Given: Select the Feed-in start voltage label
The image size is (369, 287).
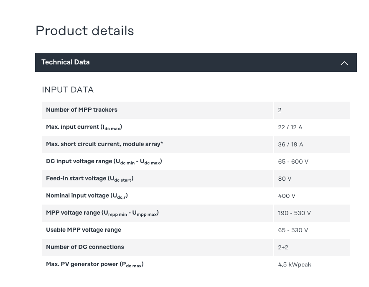Looking at the screenshot, I should (90, 179).
